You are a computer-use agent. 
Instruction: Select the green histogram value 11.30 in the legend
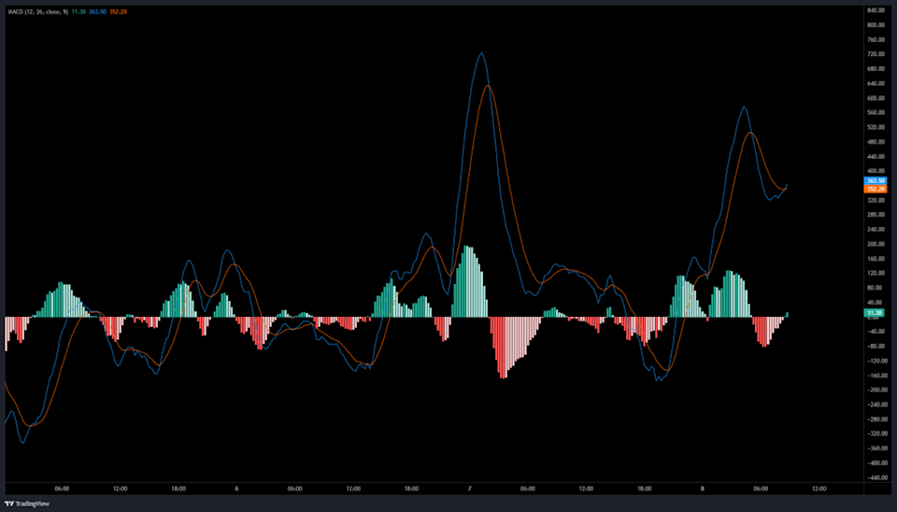click(78, 11)
